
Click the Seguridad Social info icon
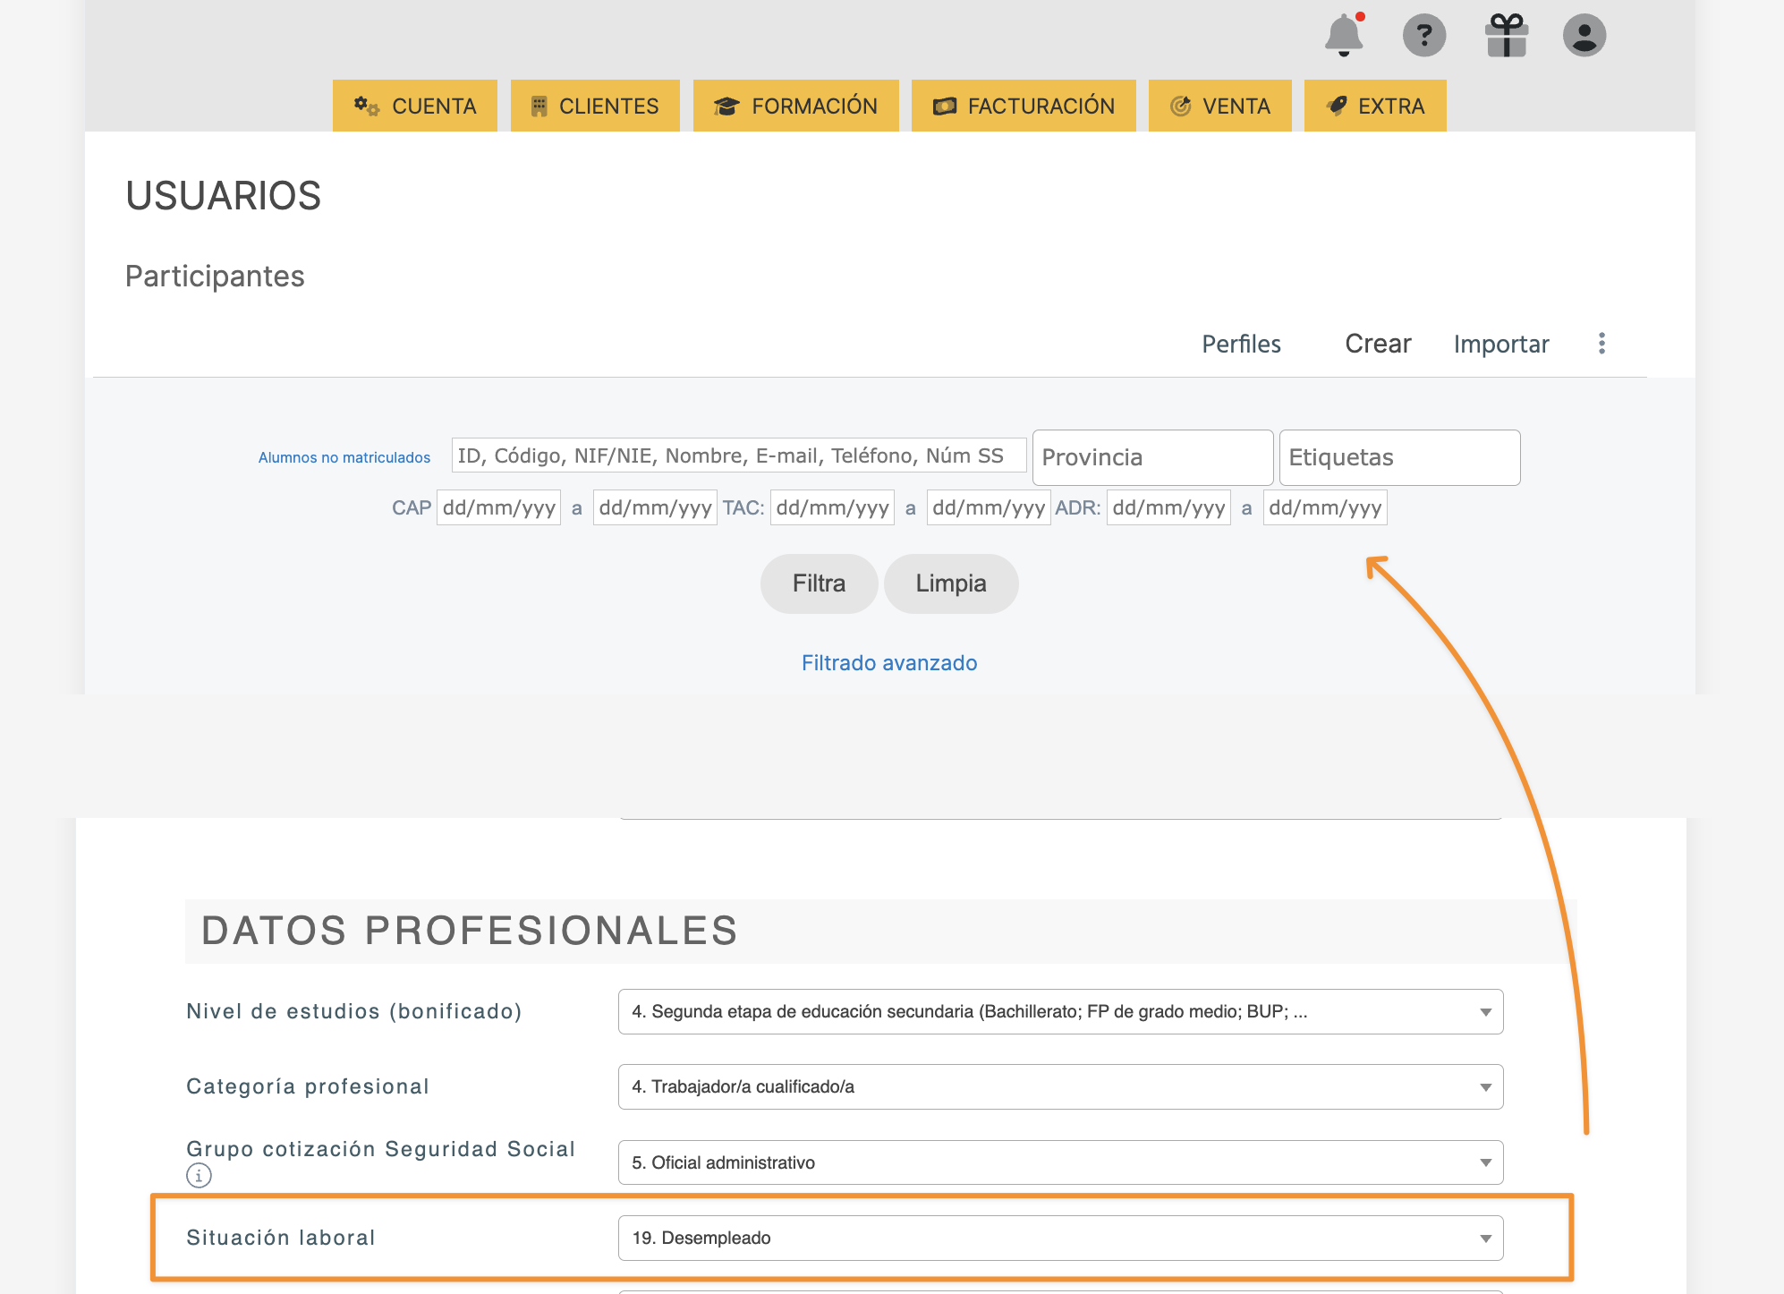coord(199,1175)
